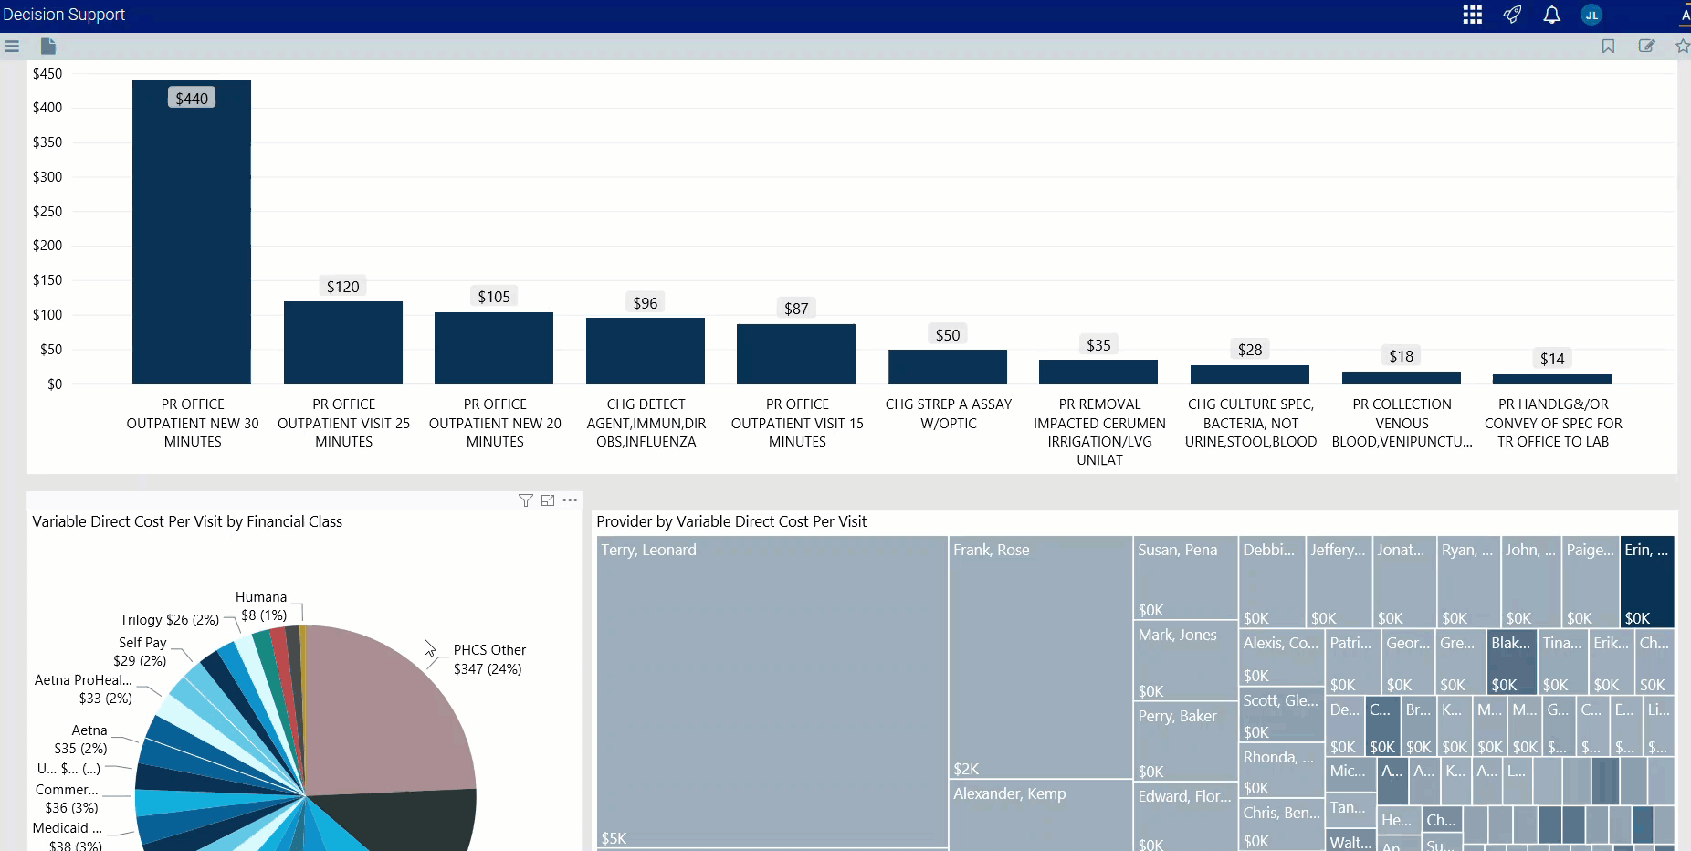
Task: Click the 'Aetna $35 (2%)' label
Action: (81, 740)
